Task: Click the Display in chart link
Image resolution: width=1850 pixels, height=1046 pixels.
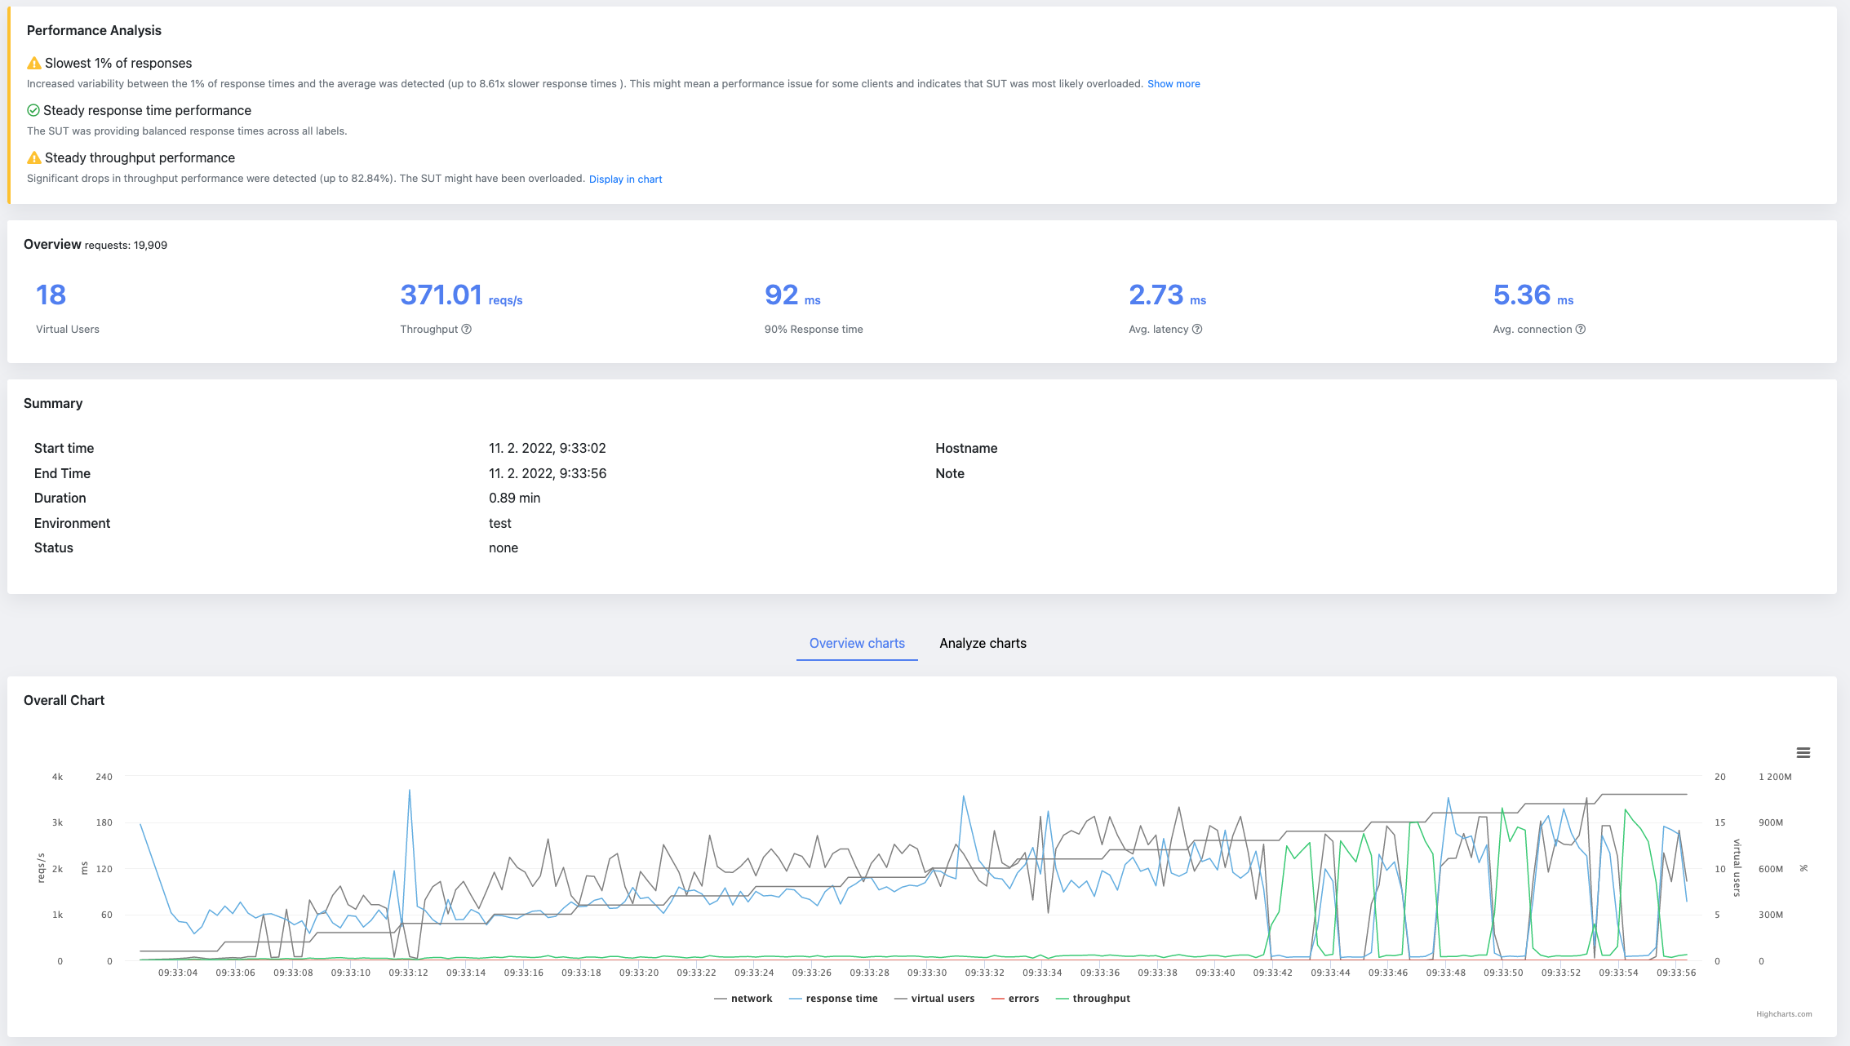Action: [x=625, y=180]
